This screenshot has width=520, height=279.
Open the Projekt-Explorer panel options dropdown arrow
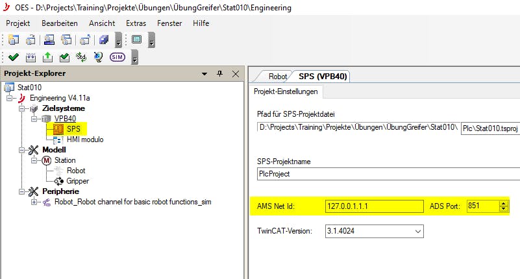click(204, 74)
